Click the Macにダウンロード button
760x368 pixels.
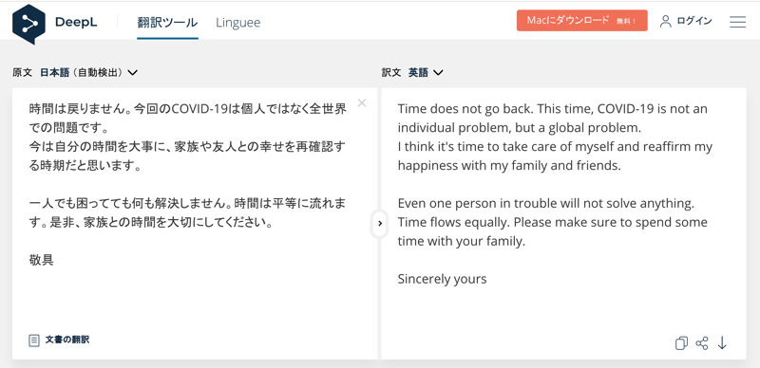(582, 21)
